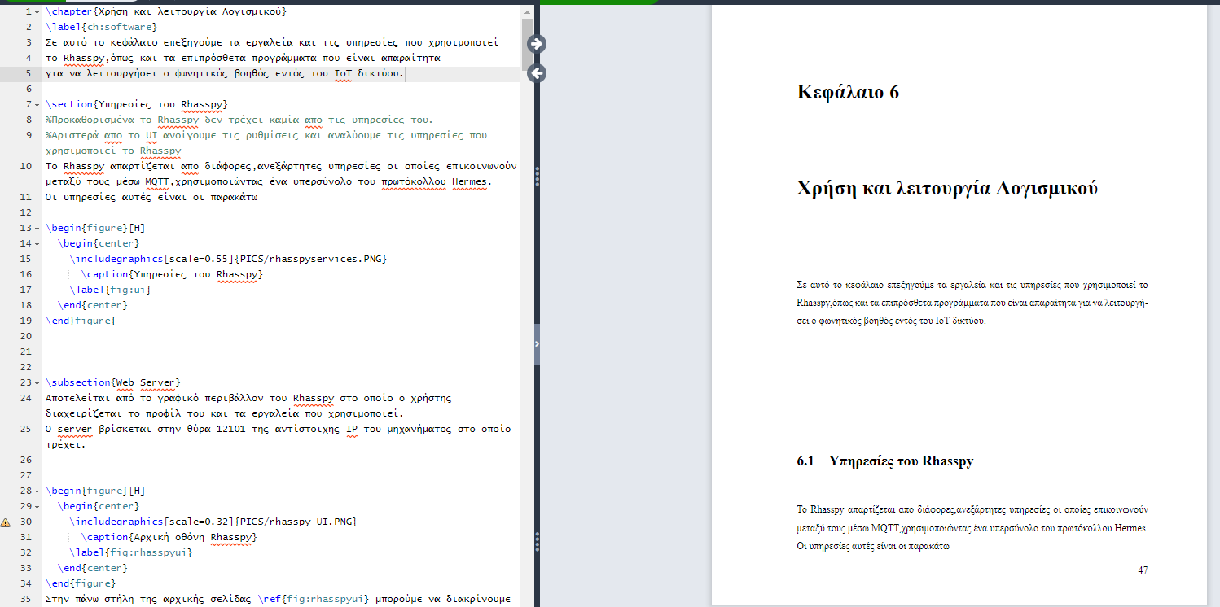Click line number 21 in the gutter
Screen dimensions: 1220x607
25,352
